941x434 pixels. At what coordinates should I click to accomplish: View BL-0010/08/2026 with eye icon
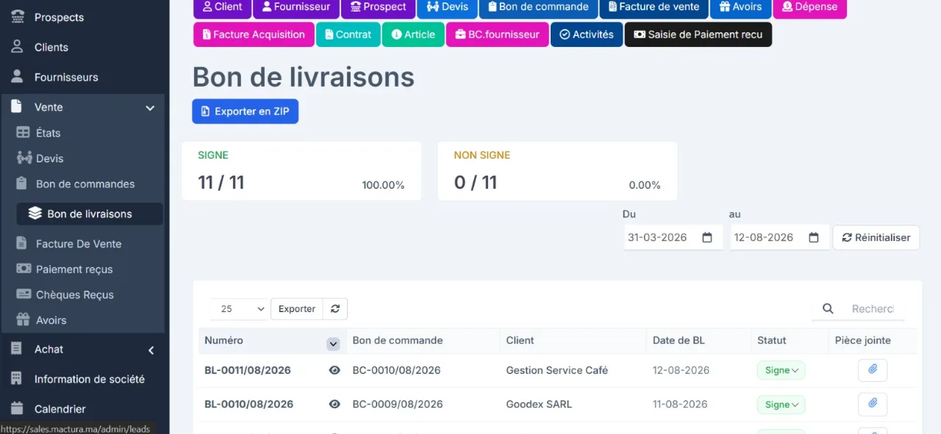coord(334,404)
